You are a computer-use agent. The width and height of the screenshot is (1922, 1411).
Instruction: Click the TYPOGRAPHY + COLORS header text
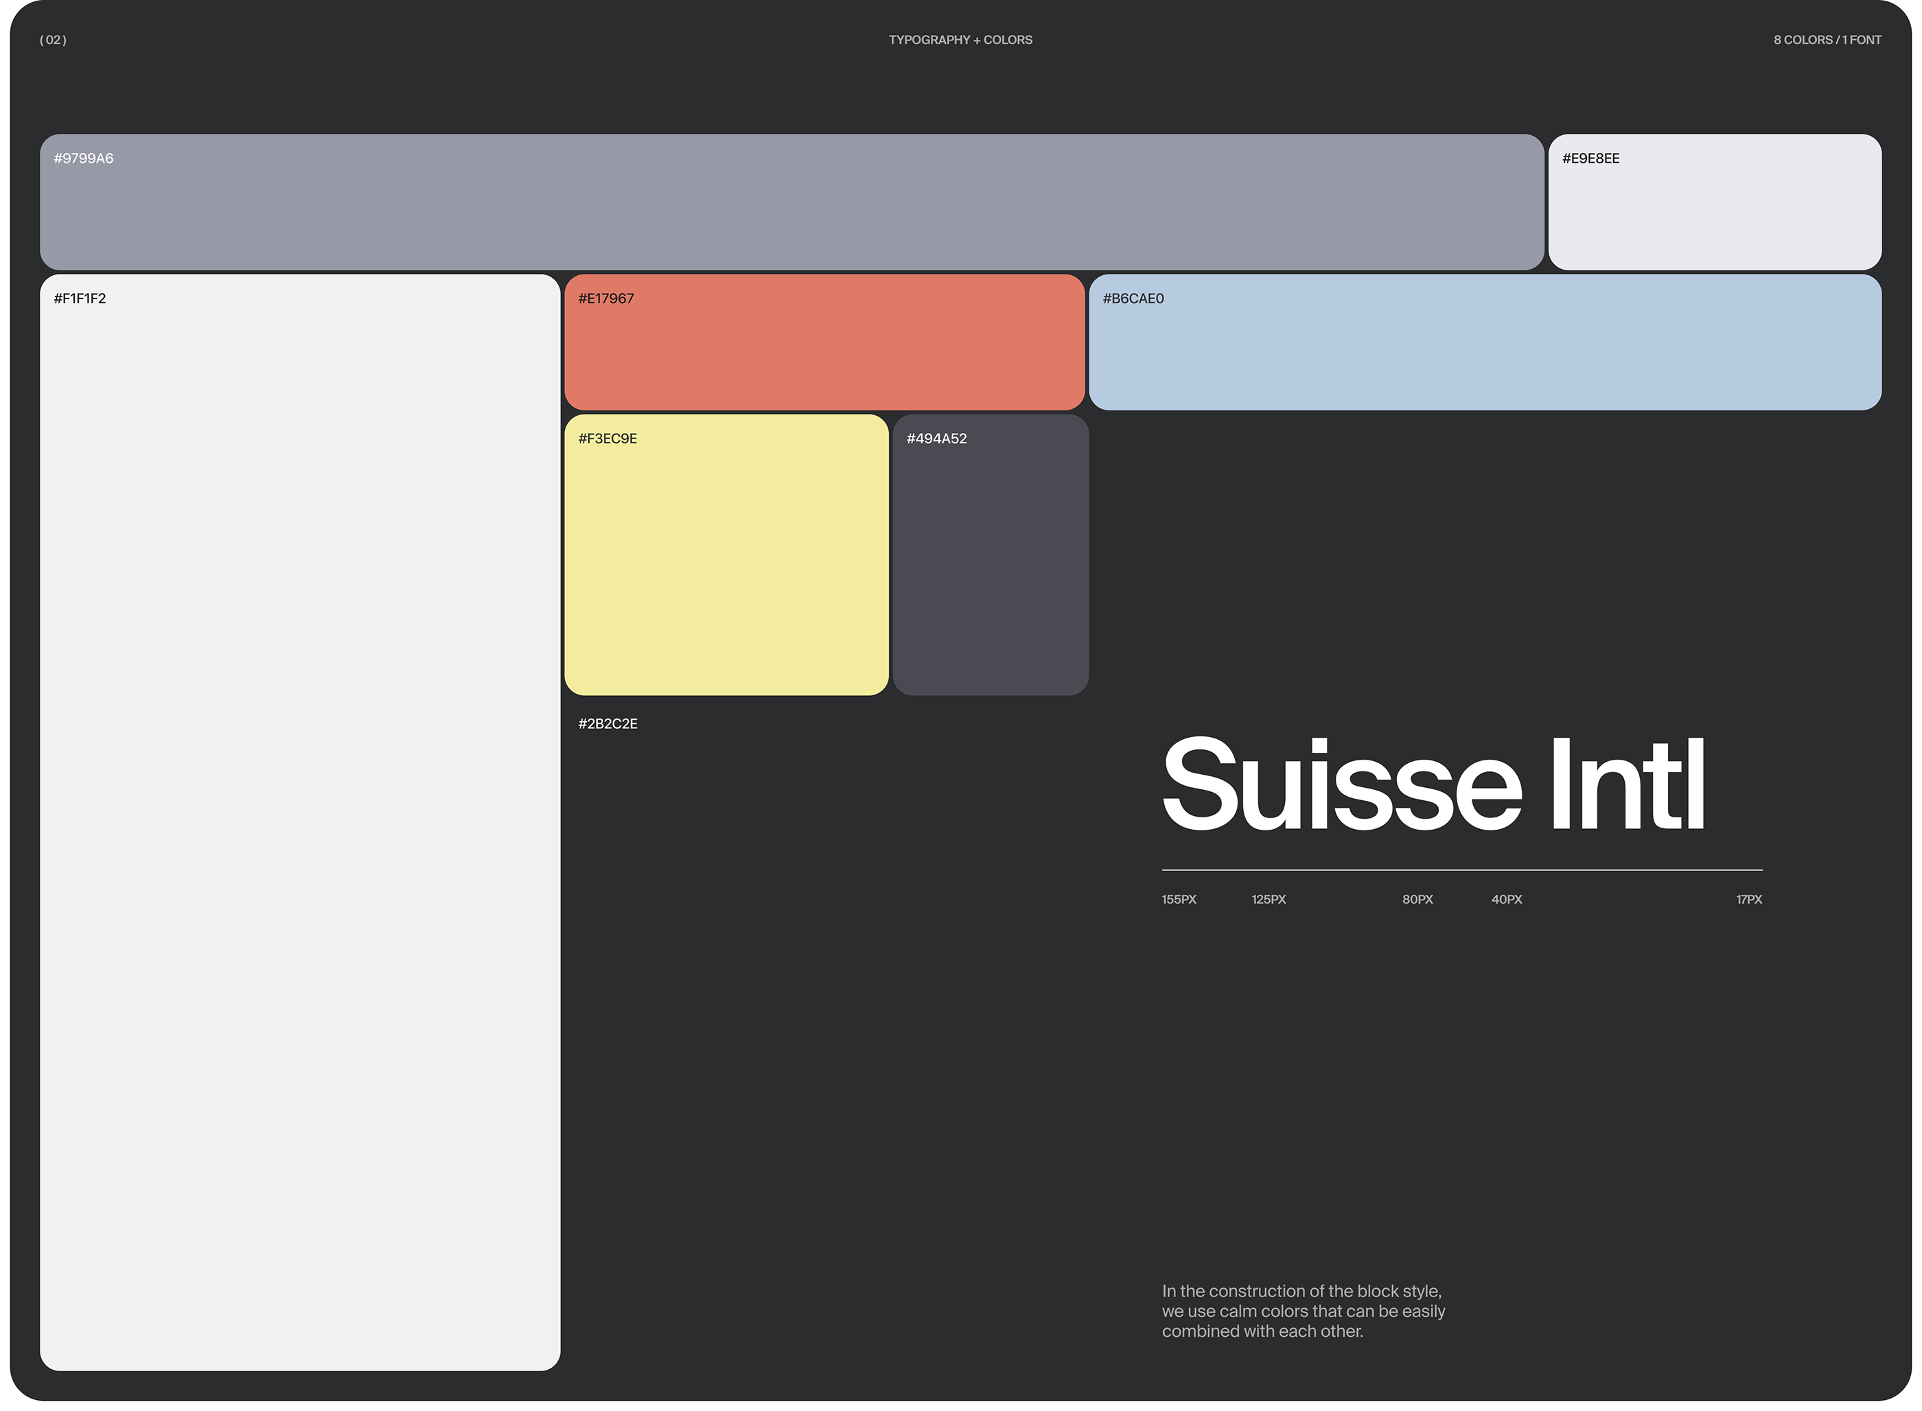point(960,40)
